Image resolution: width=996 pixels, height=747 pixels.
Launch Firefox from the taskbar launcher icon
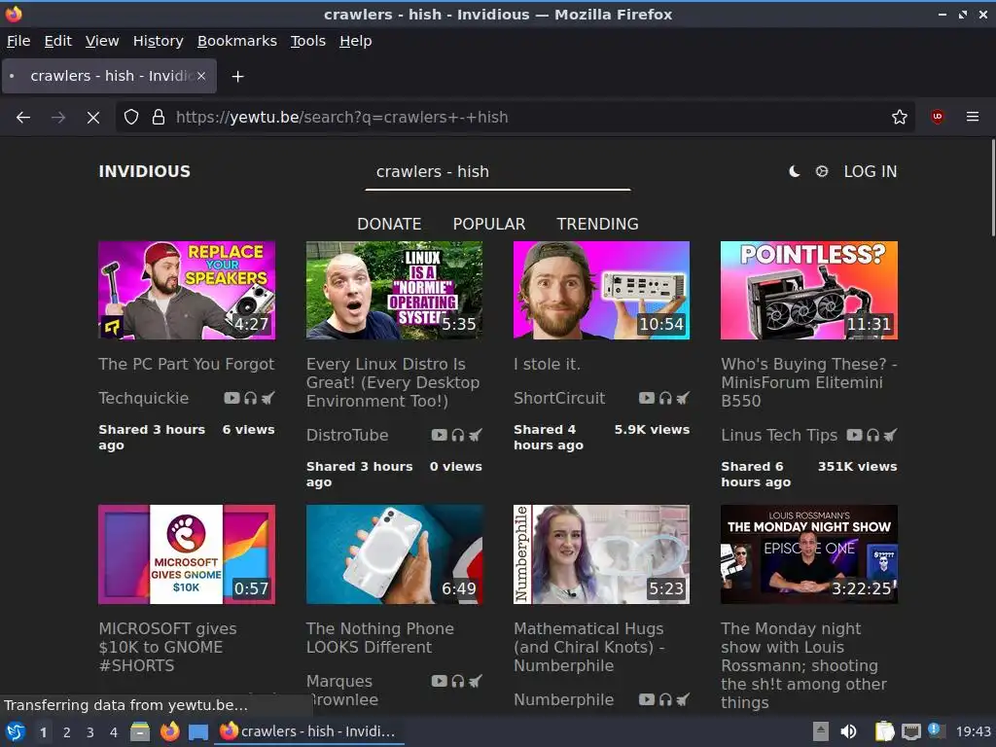pyautogui.click(x=169, y=731)
